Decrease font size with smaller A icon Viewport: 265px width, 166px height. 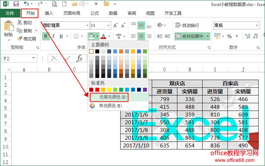[123, 25]
